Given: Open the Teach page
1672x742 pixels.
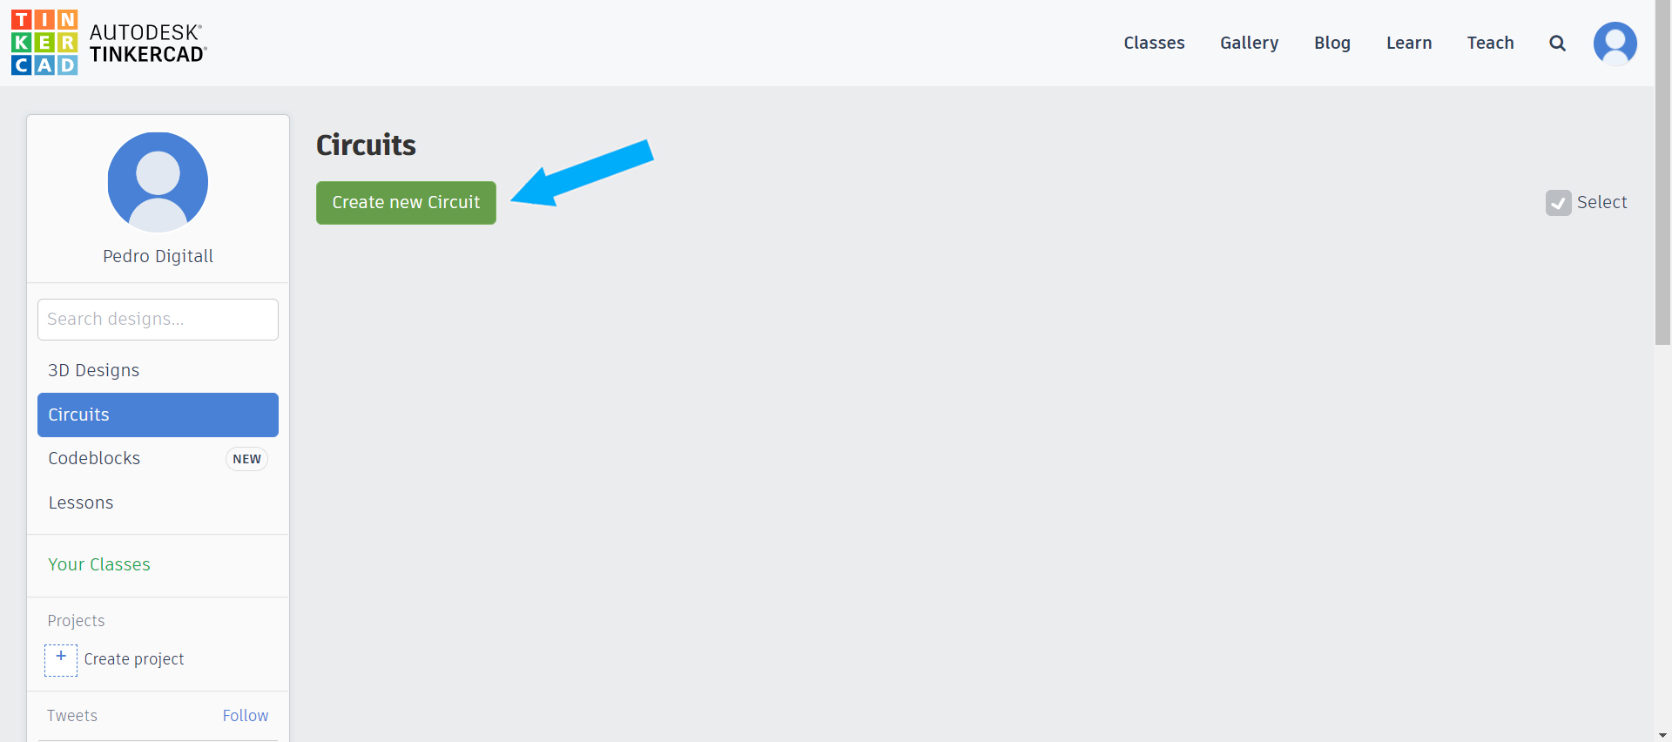Looking at the screenshot, I should click(x=1490, y=43).
